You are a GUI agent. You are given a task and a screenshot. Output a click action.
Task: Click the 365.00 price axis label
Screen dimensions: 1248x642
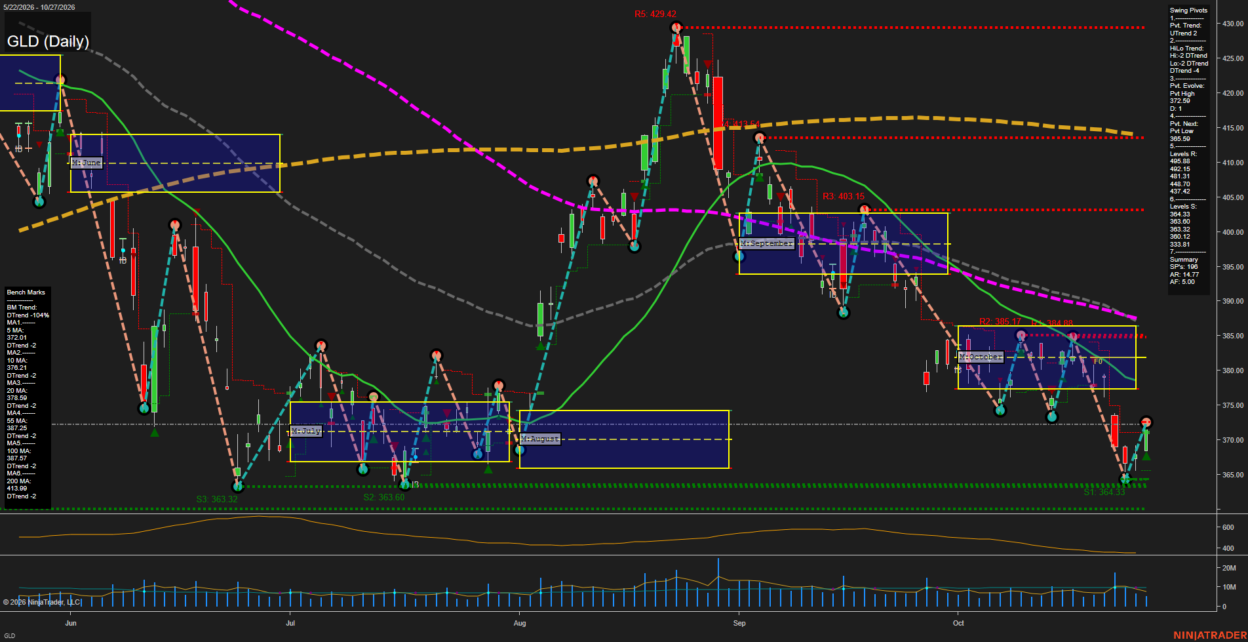(1232, 475)
